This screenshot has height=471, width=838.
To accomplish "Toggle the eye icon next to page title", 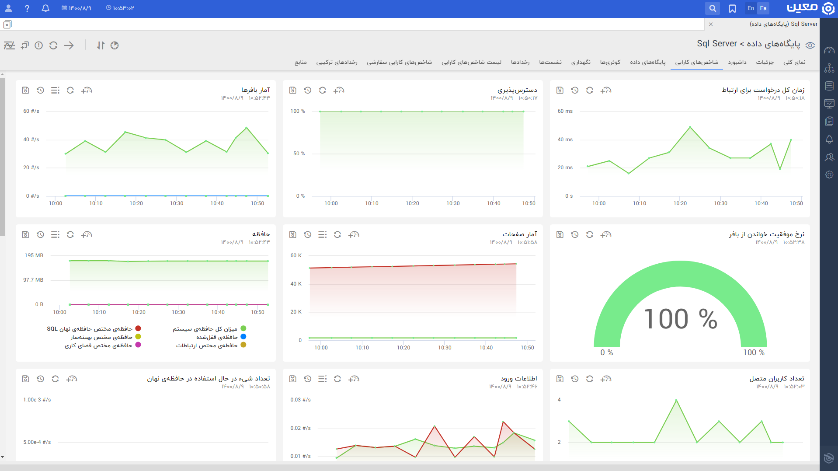I will click(810, 45).
